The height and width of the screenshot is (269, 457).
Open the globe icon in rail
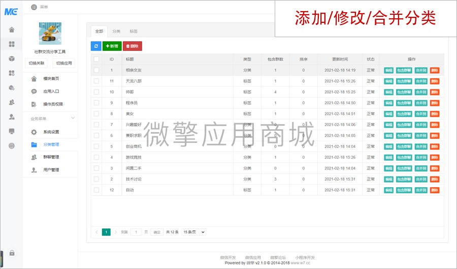pyautogui.click(x=12, y=146)
